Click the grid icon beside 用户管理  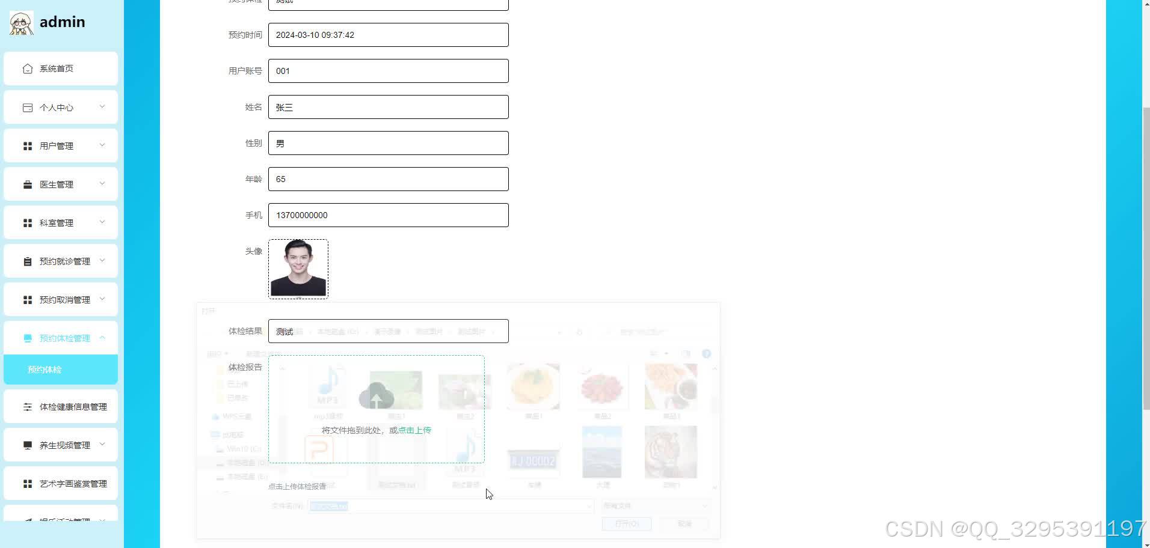click(27, 146)
